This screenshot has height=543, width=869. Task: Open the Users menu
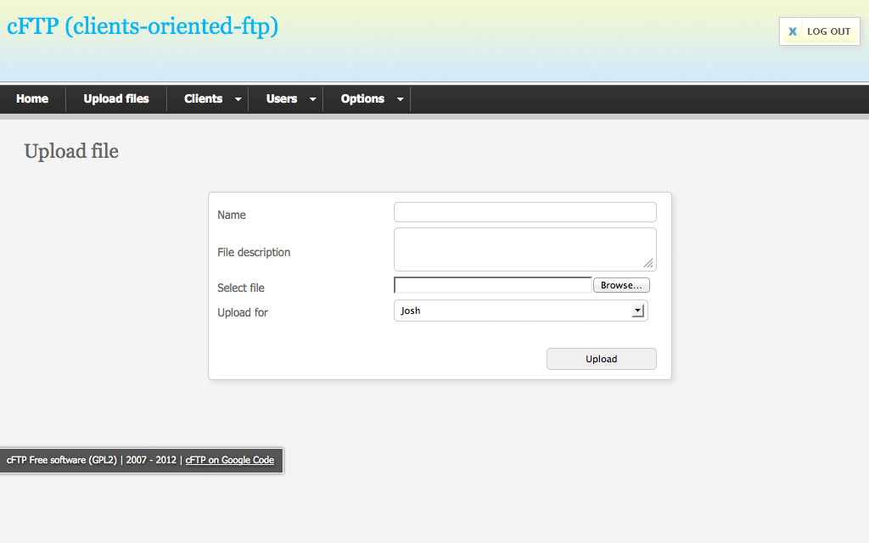(281, 99)
